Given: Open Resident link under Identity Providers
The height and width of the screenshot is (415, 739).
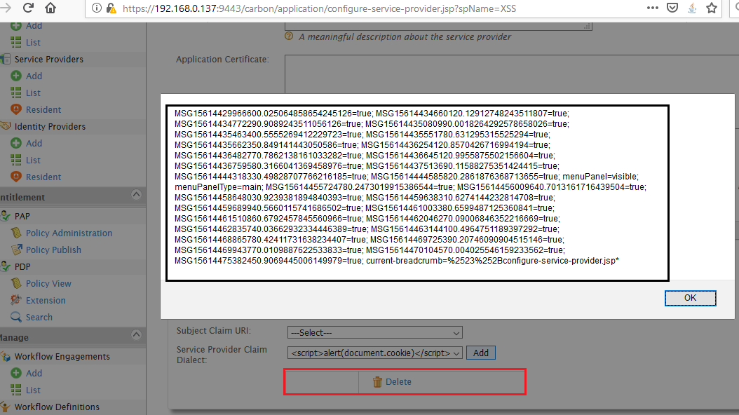Looking at the screenshot, I should [x=43, y=177].
